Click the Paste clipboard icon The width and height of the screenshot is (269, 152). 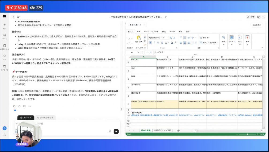tap(138, 37)
